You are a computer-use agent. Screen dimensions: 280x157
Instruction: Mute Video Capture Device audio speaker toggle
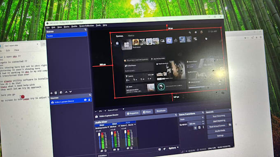pyautogui.click(x=128, y=148)
